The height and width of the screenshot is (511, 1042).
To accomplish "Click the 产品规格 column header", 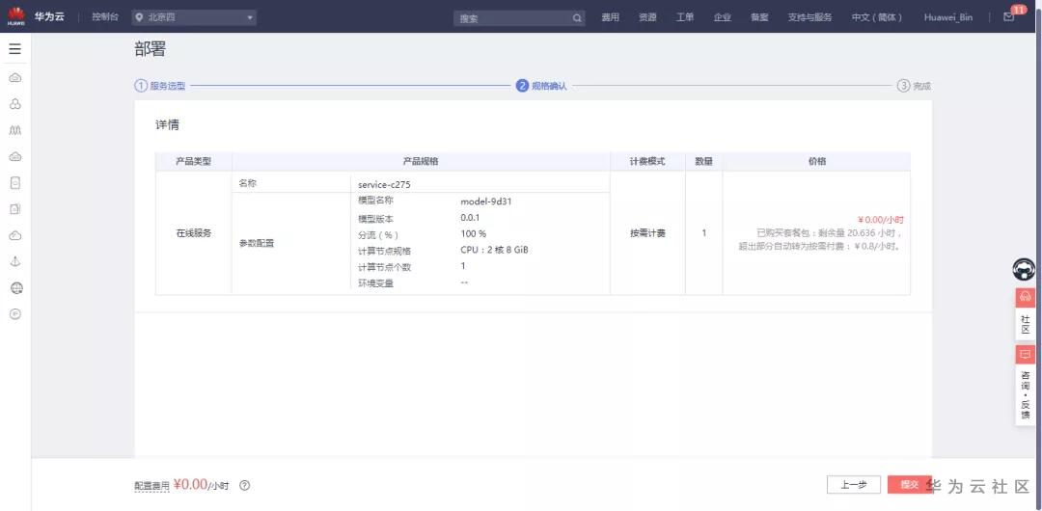I will click(421, 161).
